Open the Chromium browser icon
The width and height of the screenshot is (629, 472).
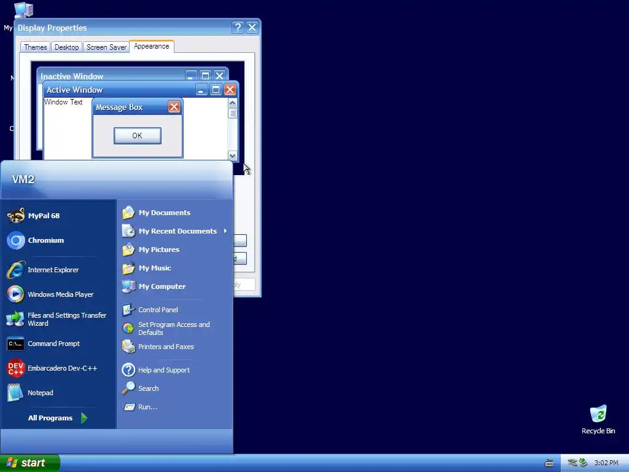tap(15, 240)
